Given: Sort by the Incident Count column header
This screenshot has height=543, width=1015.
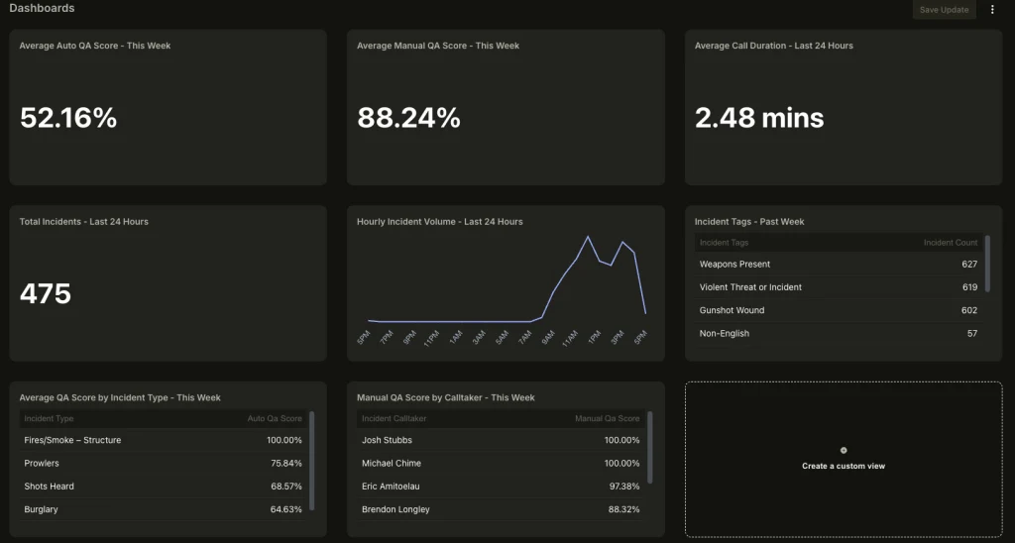Looking at the screenshot, I should pyautogui.click(x=951, y=243).
